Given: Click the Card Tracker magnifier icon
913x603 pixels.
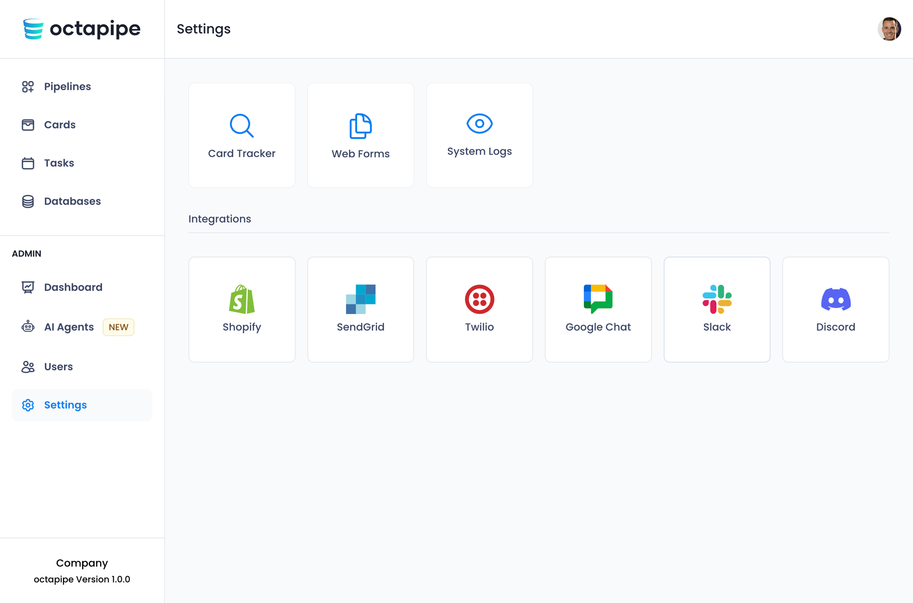Looking at the screenshot, I should point(242,125).
